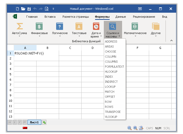Pick INDIRECT from the dropdown list
Viewport: 183px width, 134px height.
[x=115, y=82]
